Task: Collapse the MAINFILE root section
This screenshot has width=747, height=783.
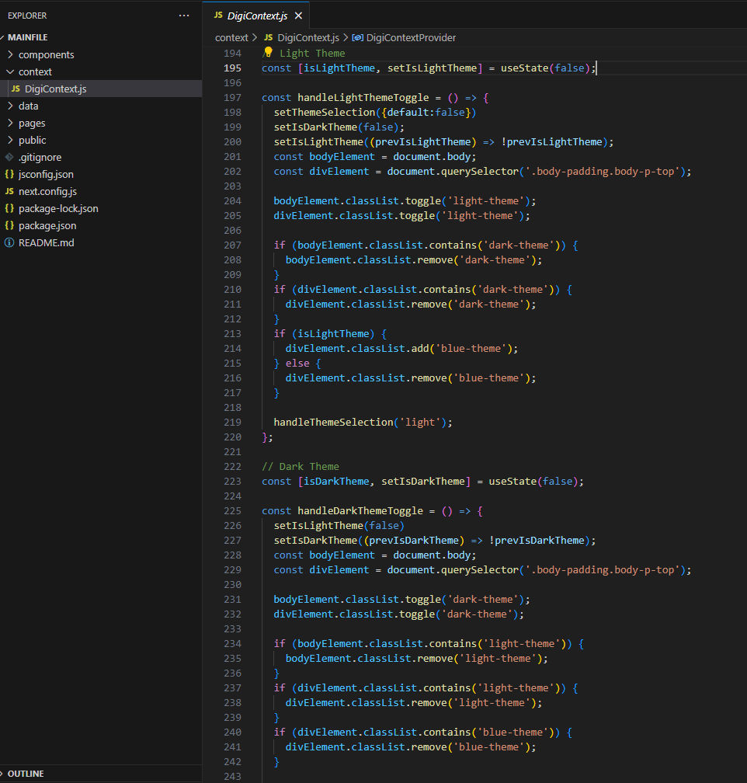Action: pyautogui.click(x=27, y=37)
